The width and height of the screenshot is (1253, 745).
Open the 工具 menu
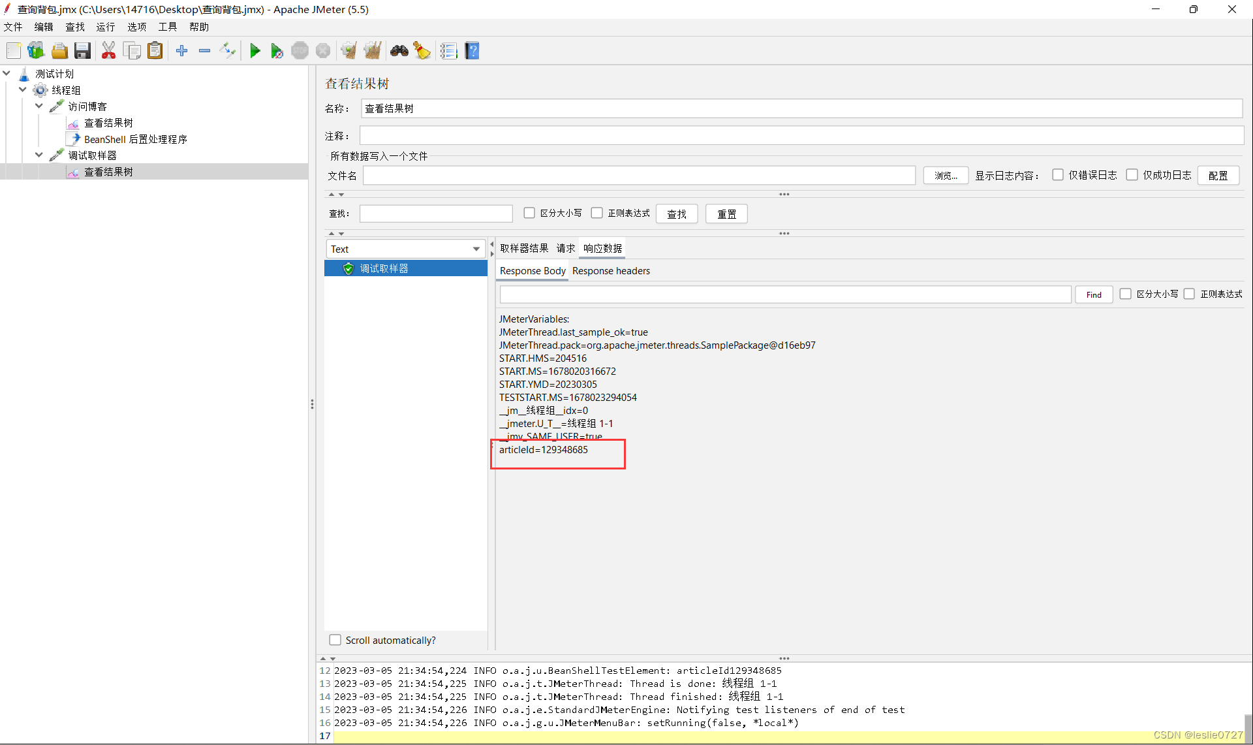168,27
